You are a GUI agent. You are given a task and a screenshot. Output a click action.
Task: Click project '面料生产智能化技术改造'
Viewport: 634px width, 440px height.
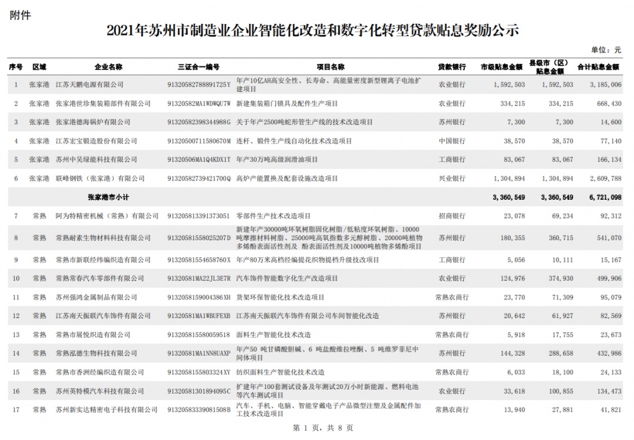point(274,335)
